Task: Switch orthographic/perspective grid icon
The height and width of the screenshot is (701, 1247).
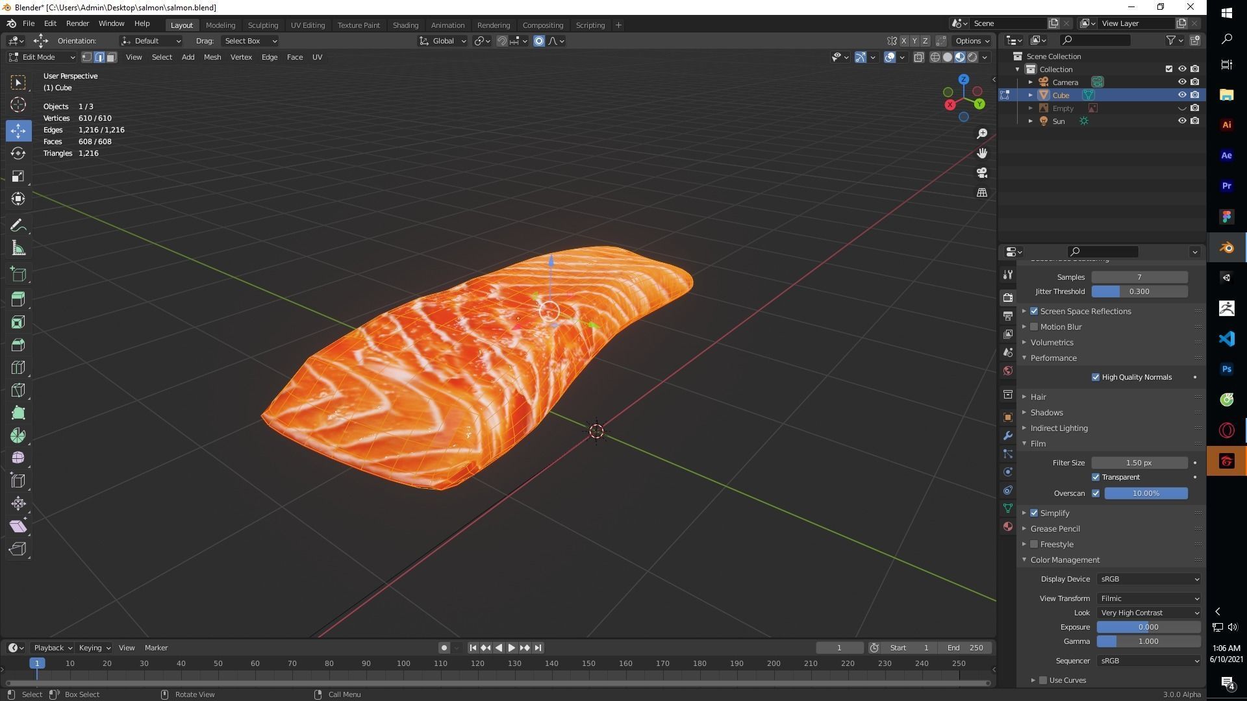Action: (x=982, y=192)
